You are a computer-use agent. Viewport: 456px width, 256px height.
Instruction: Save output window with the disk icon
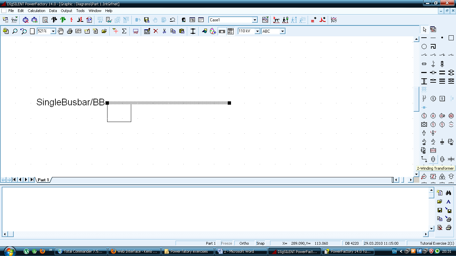(440, 210)
